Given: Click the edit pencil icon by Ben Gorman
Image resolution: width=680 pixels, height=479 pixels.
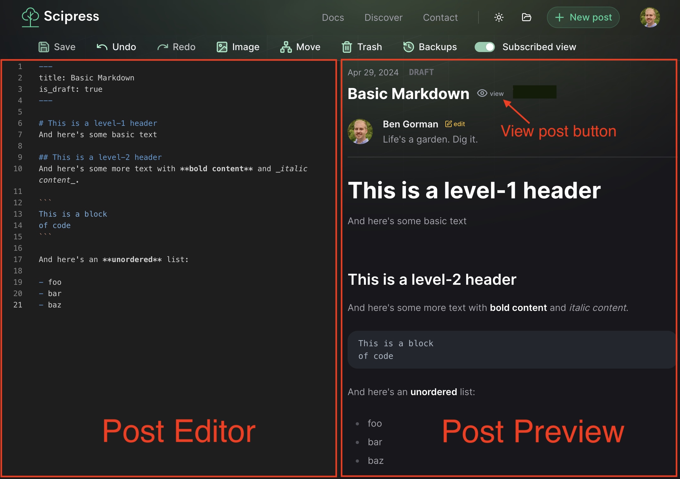Looking at the screenshot, I should 448,124.
